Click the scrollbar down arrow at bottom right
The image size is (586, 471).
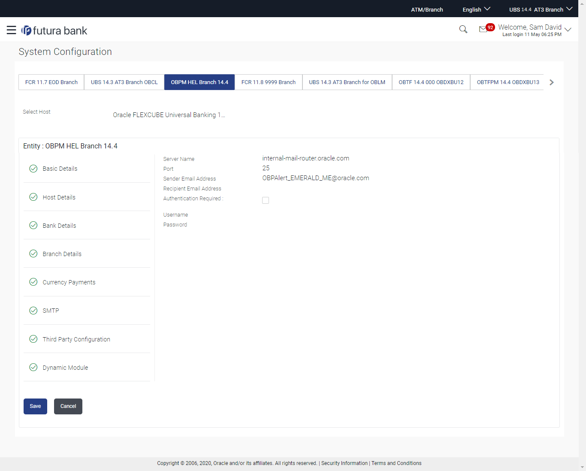click(x=582, y=467)
